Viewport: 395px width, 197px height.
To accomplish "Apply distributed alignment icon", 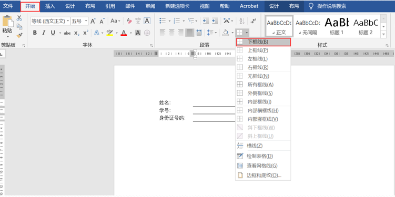I will pyautogui.click(x=199, y=33).
